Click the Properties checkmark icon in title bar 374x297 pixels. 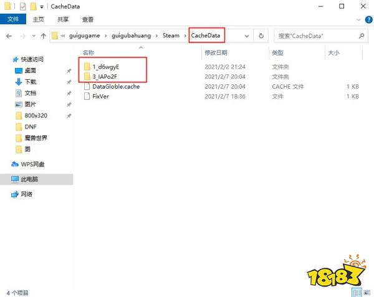[x=22, y=6]
